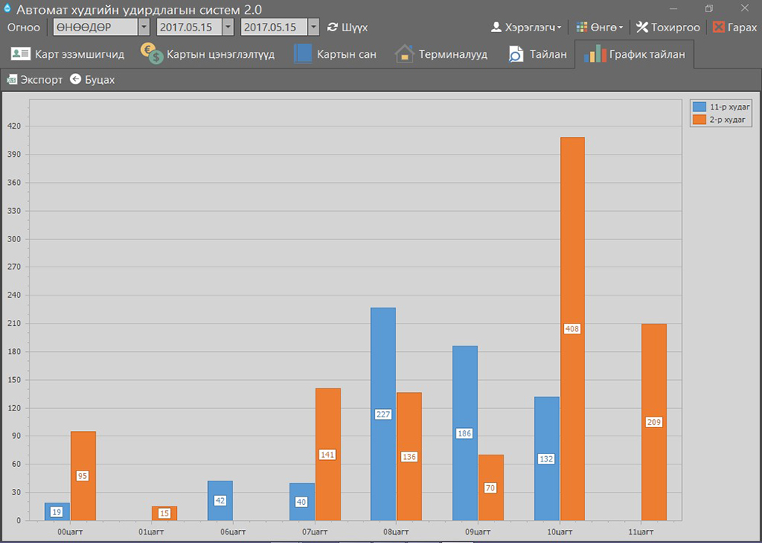Image resolution: width=762 pixels, height=543 pixels.
Task: Select the График тайлан tab
Action: point(634,54)
